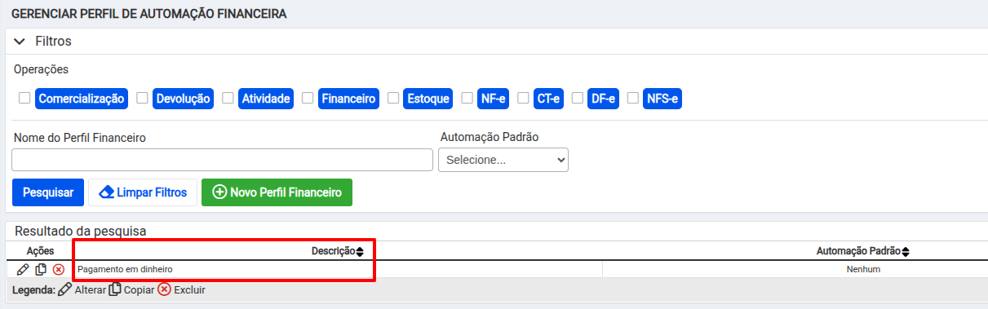Click Novo Perfil Financeiro green button
The height and width of the screenshot is (309, 988).
tap(277, 192)
